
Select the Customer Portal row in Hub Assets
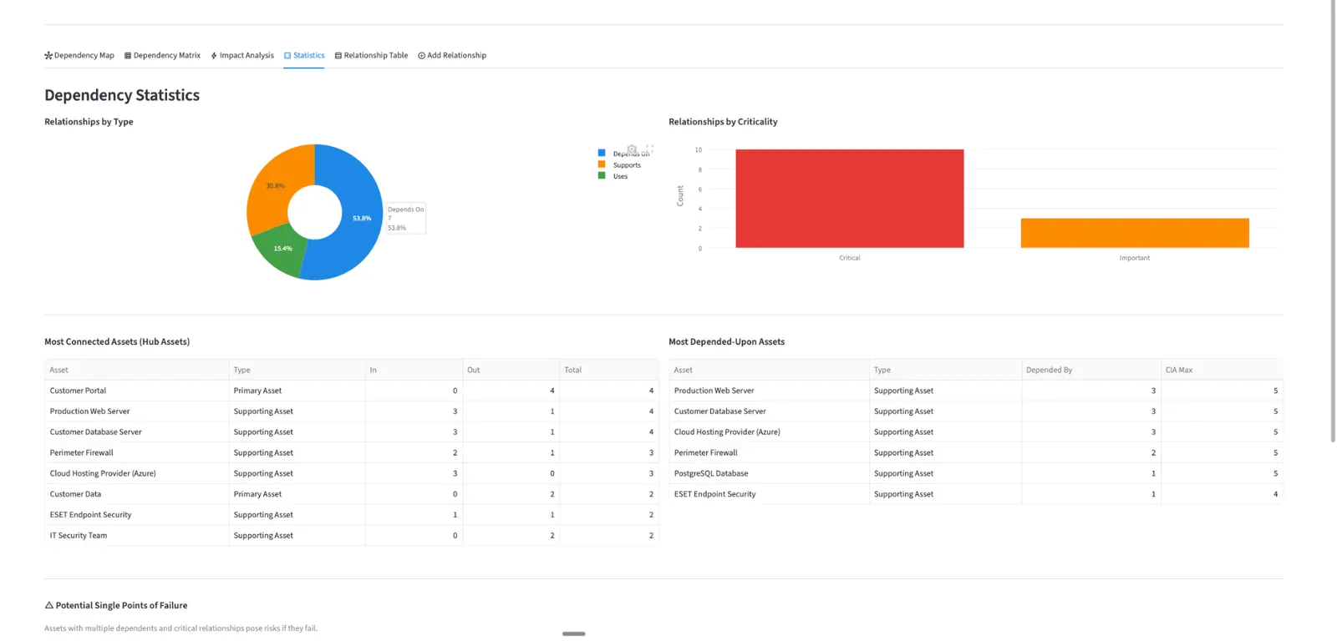tap(352, 391)
